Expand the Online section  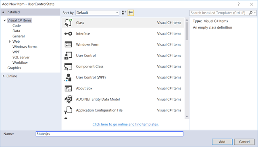coord(4,76)
